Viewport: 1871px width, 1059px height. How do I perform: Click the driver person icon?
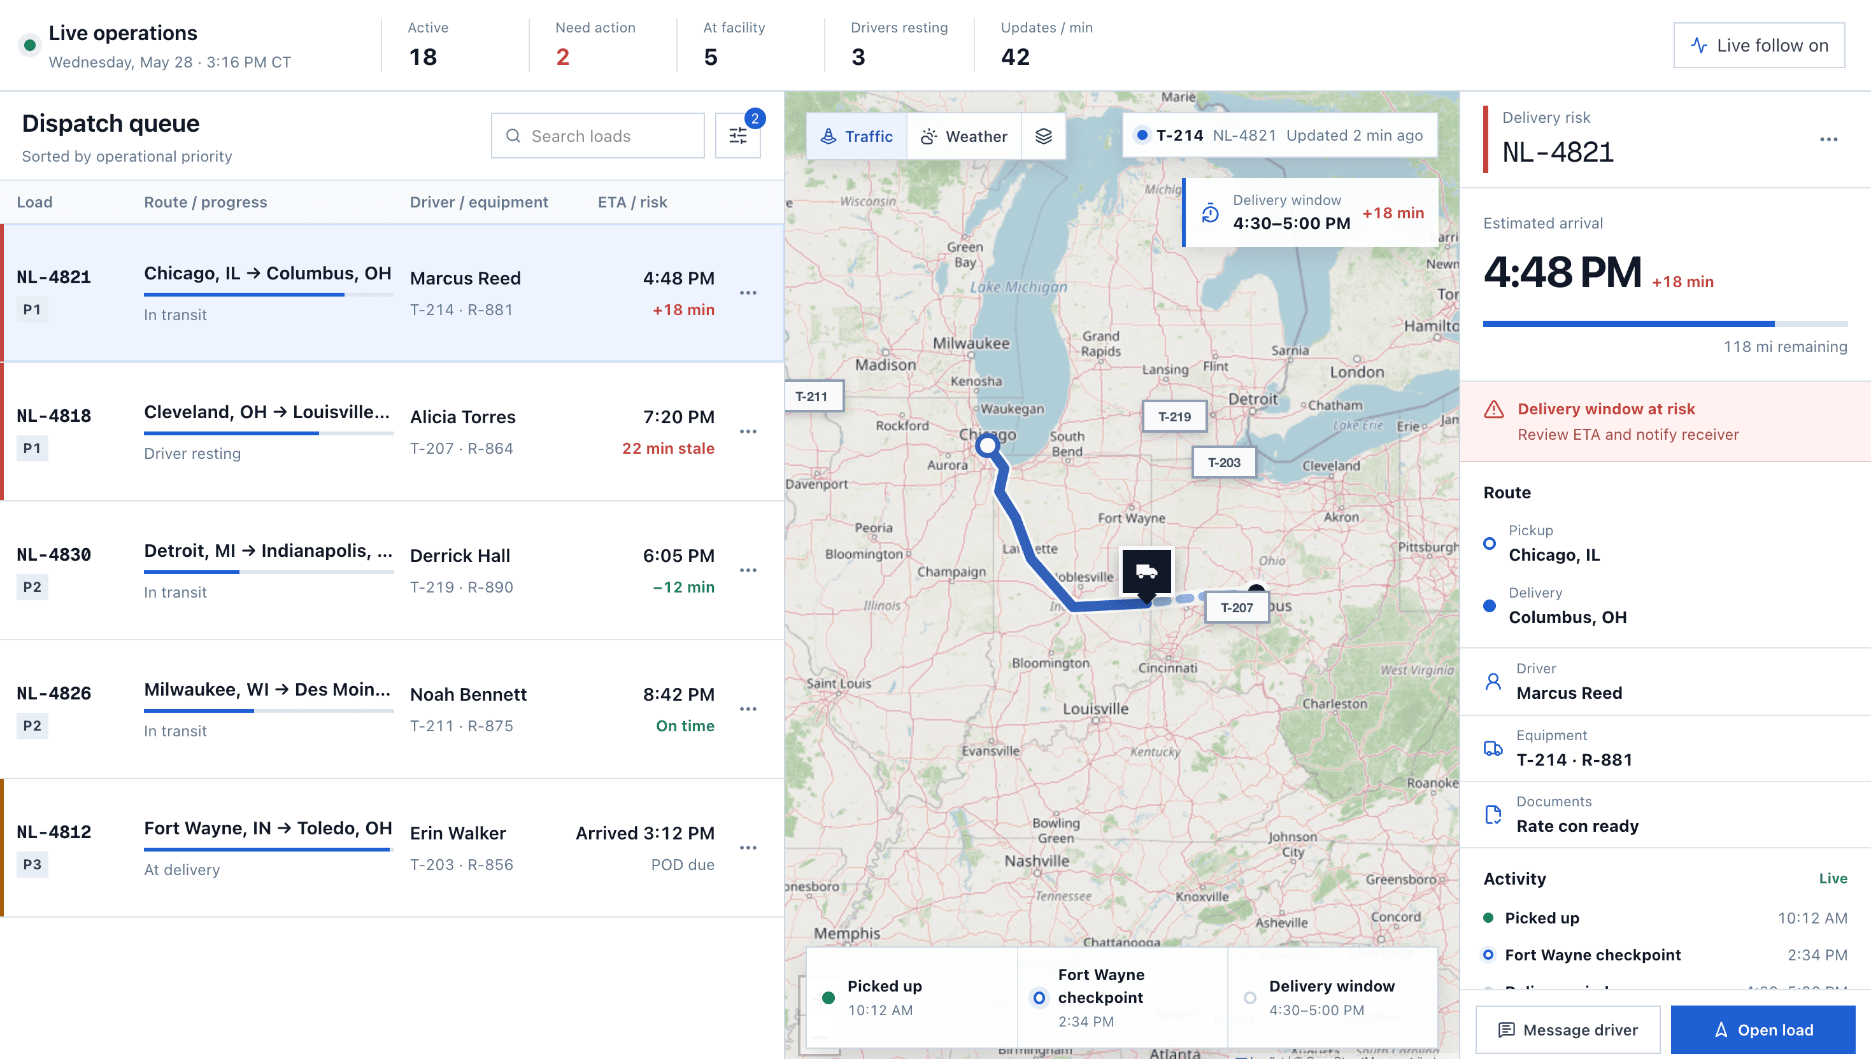coord(1493,682)
